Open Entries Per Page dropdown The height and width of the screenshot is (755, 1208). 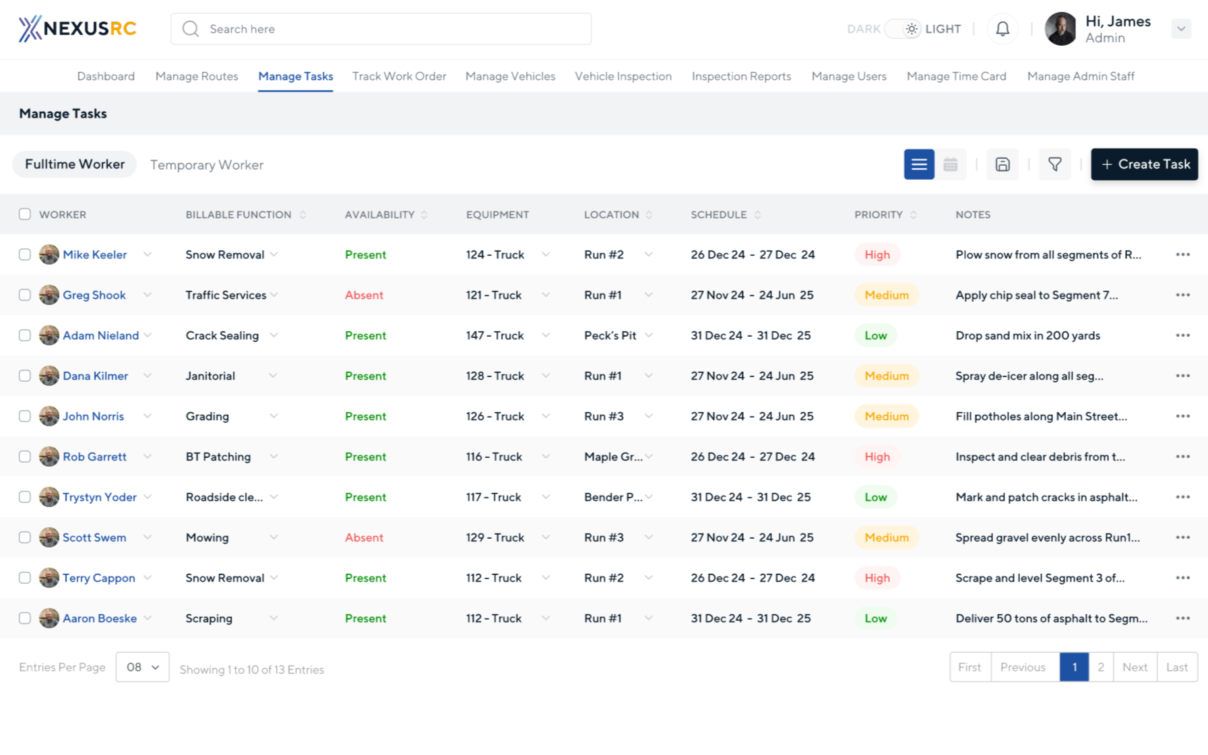[142, 667]
